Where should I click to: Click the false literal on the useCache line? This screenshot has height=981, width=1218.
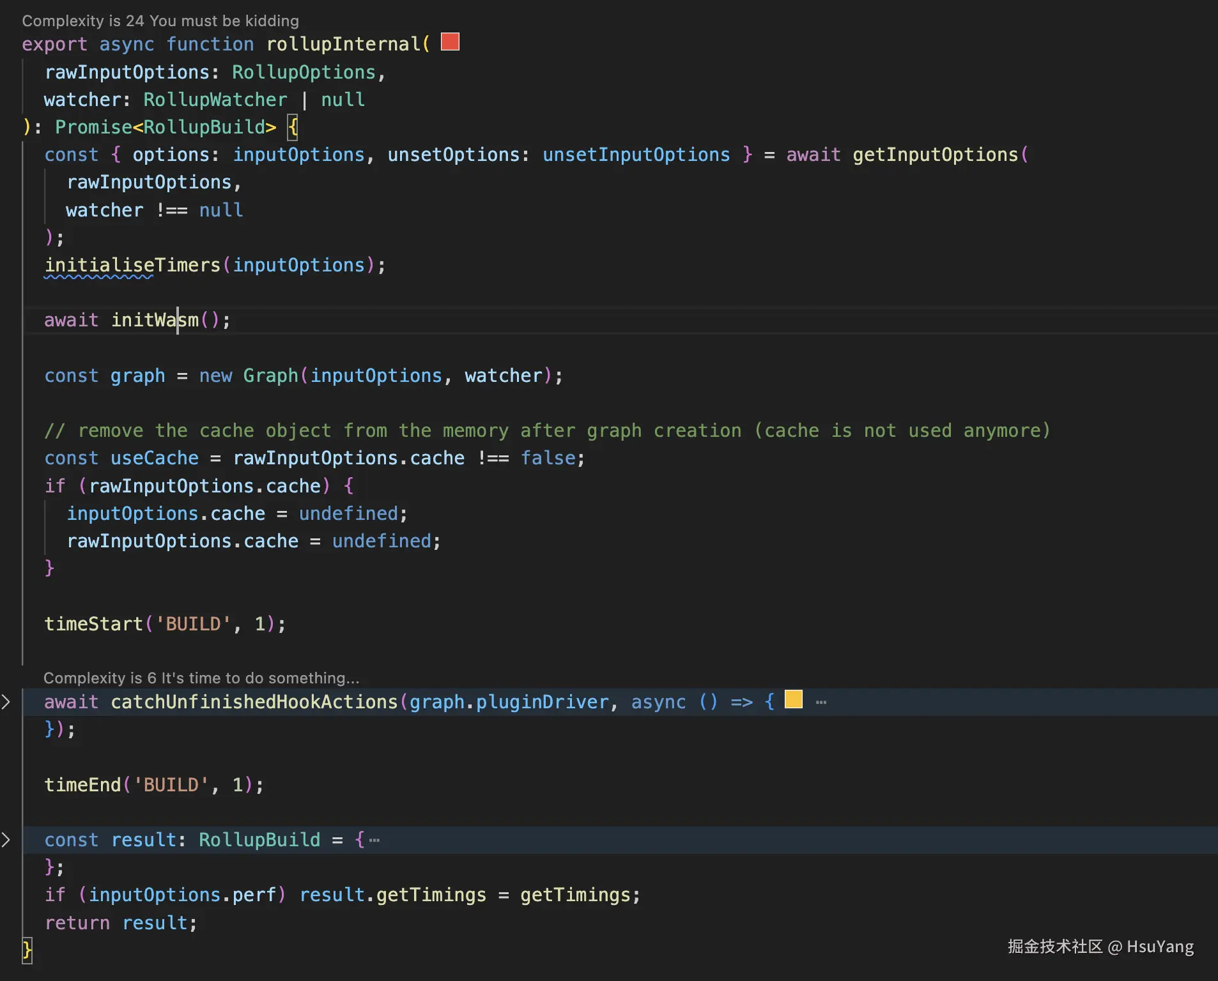click(x=548, y=458)
